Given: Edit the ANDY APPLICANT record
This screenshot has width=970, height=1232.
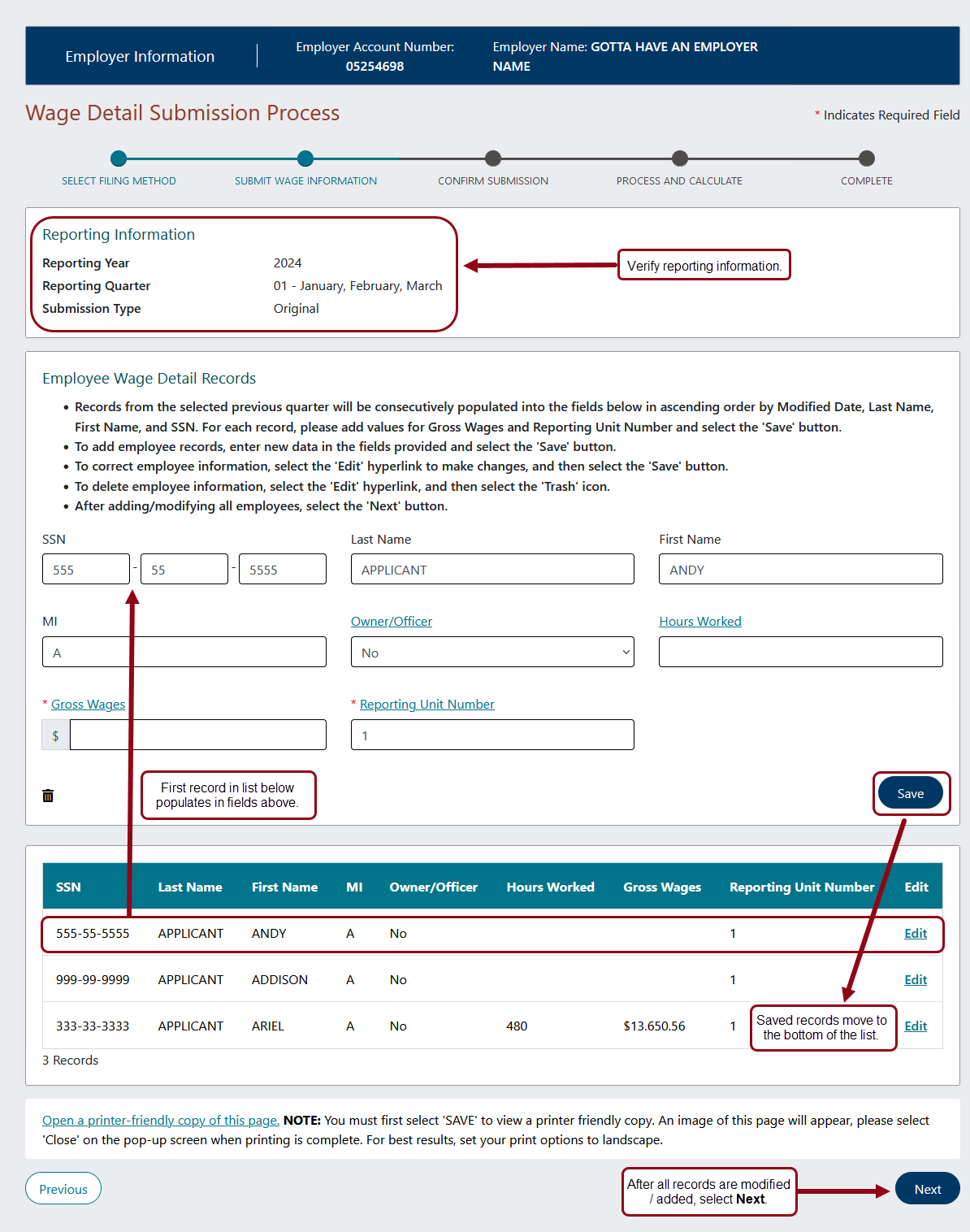Looking at the screenshot, I should click(916, 934).
